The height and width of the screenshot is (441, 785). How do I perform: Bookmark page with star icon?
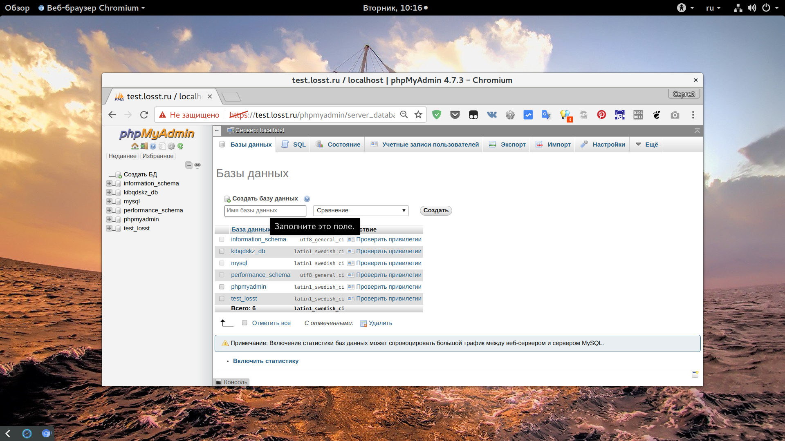(418, 115)
